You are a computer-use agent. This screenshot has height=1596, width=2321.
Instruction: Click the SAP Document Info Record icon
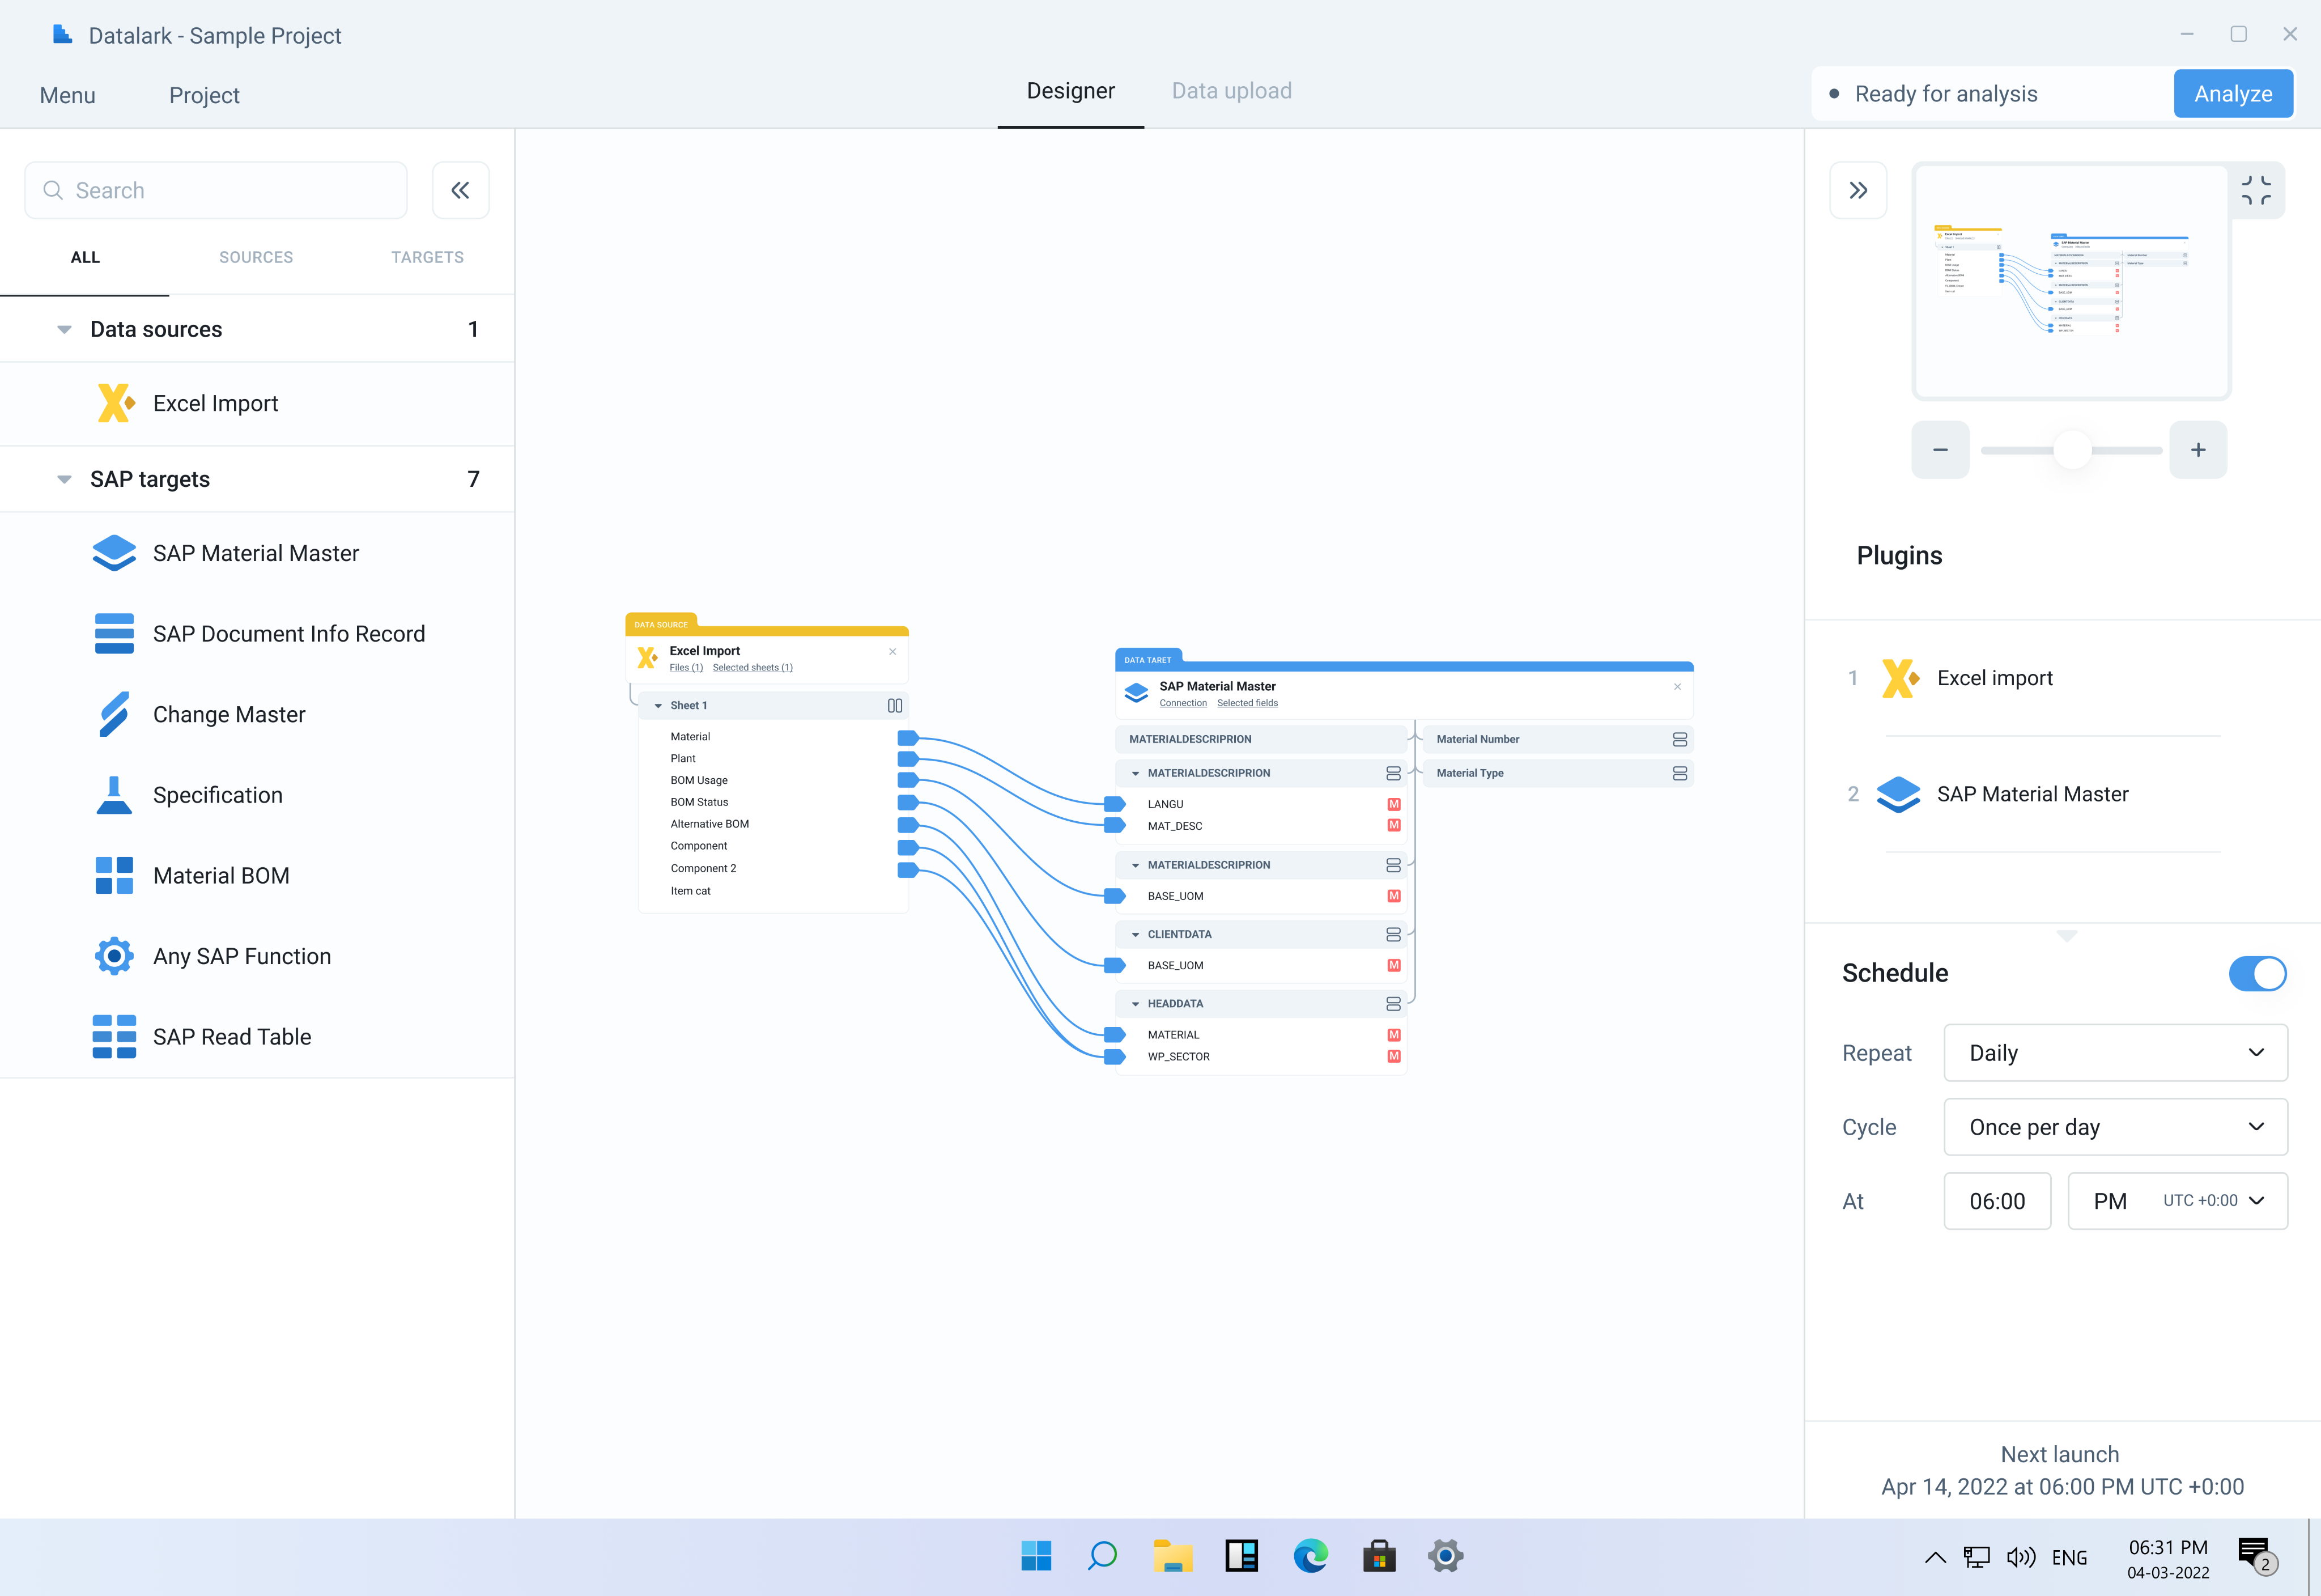pos(114,634)
